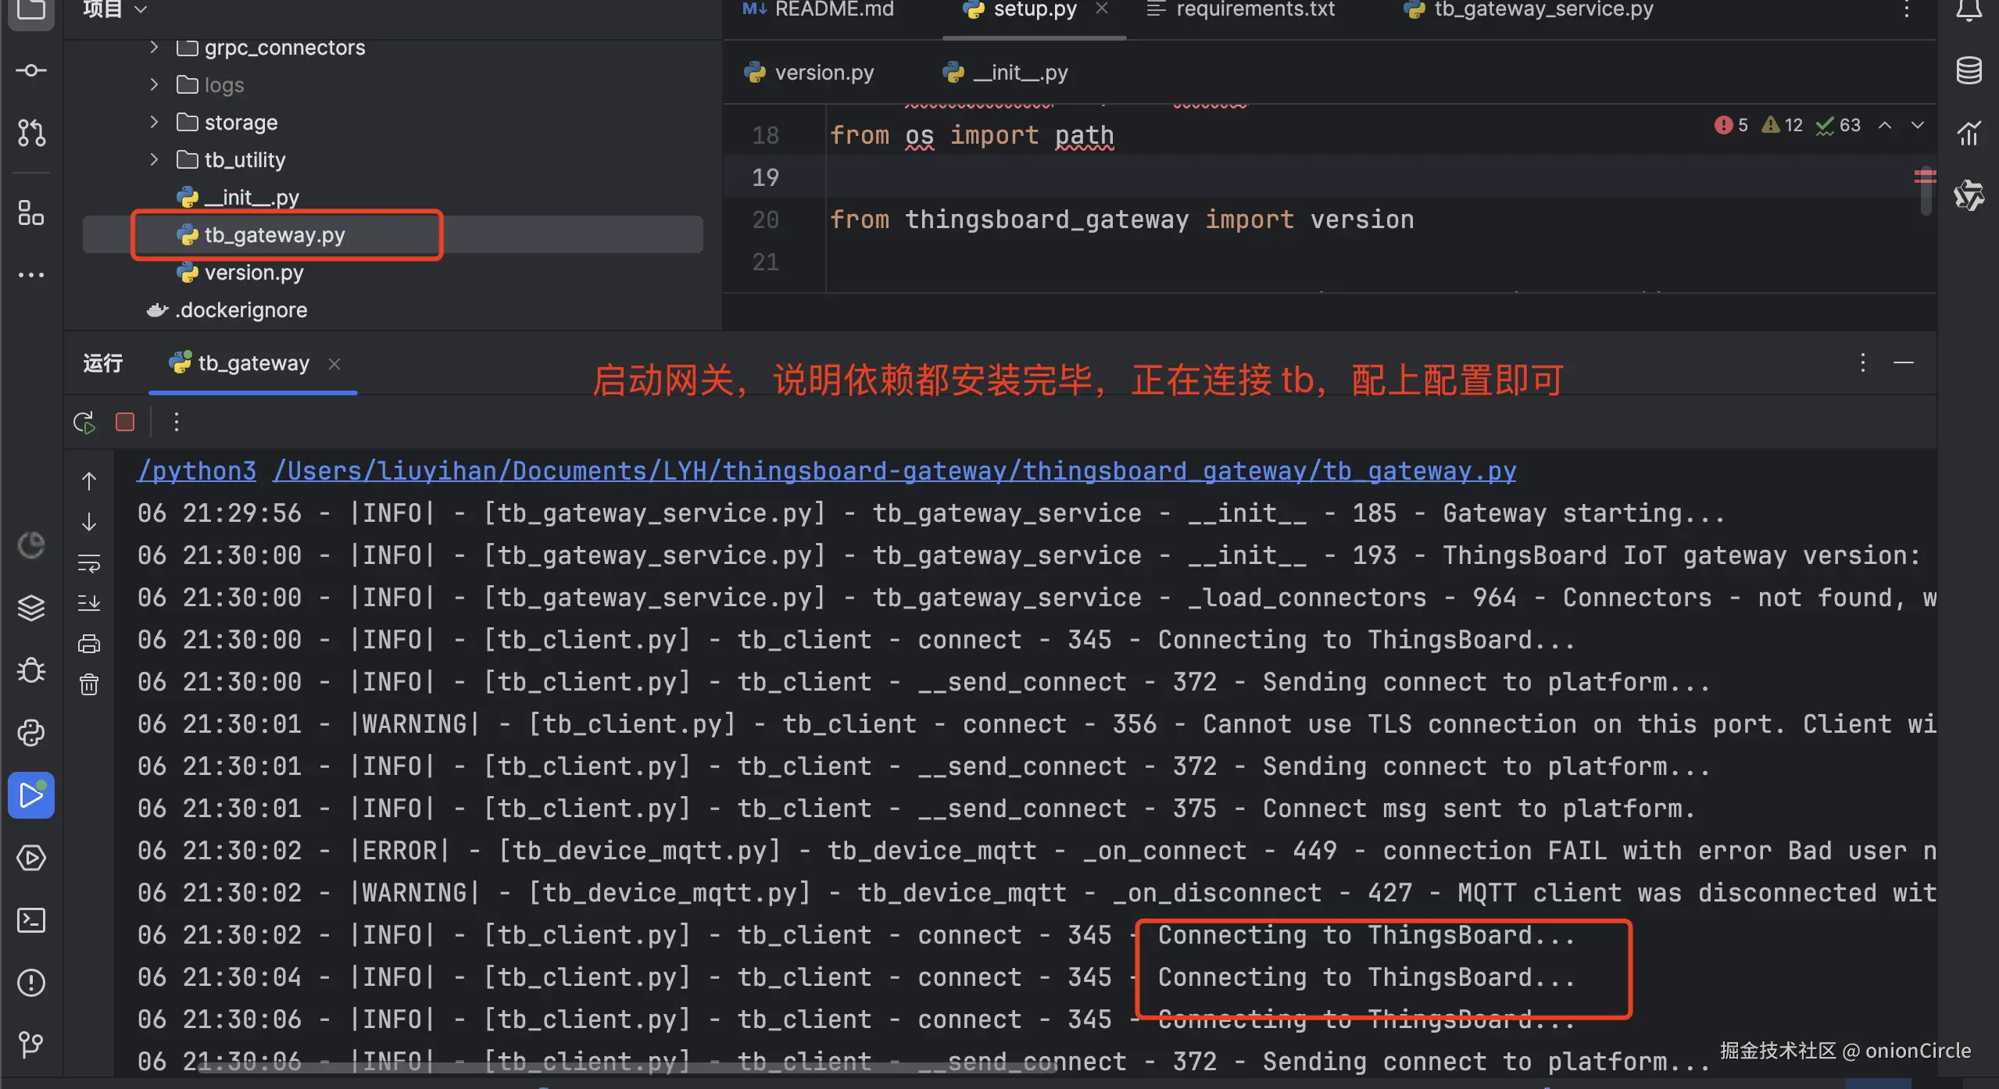Open the Debug tool window

(31, 670)
